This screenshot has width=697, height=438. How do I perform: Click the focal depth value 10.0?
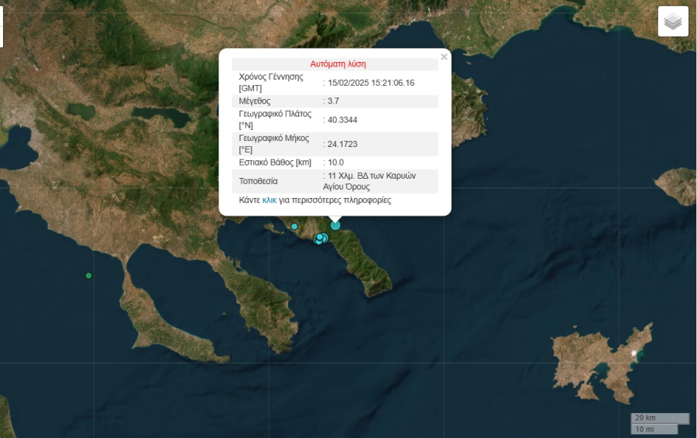[x=336, y=163]
